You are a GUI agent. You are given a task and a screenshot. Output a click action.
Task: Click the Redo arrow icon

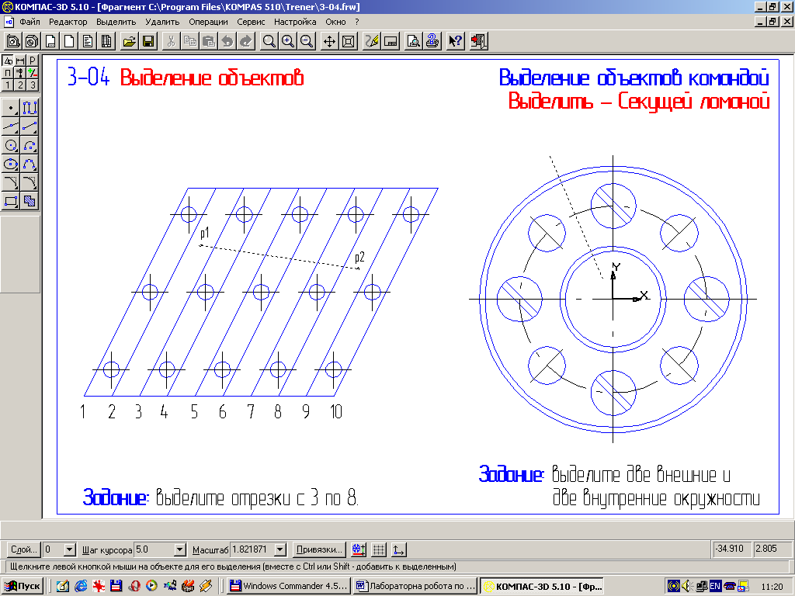pyautogui.click(x=246, y=41)
